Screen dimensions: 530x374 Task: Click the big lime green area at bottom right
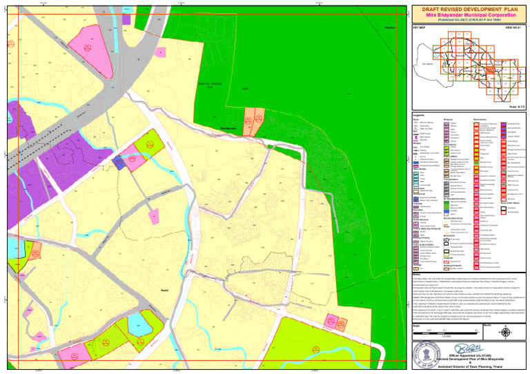[317, 344]
